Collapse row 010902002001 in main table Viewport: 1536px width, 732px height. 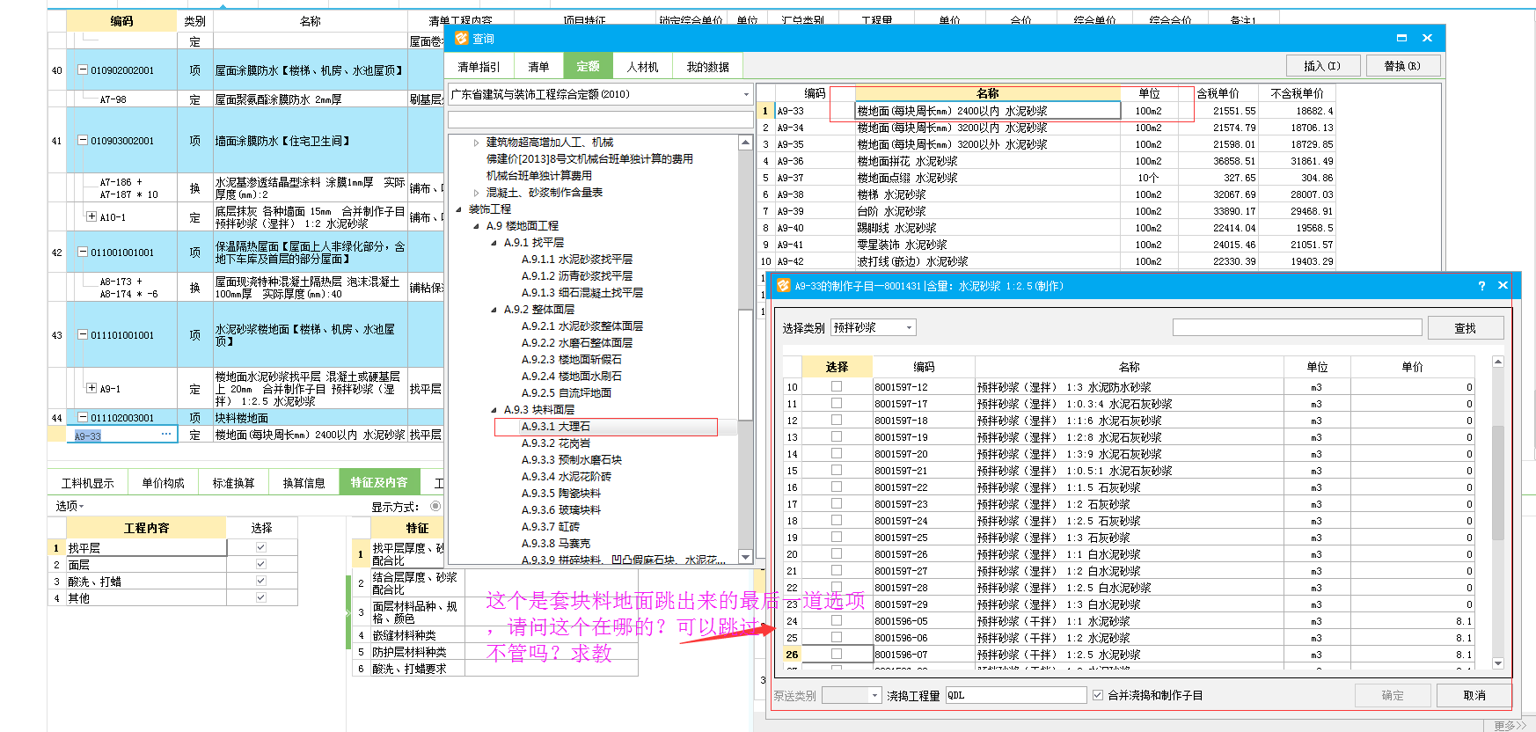83,70
